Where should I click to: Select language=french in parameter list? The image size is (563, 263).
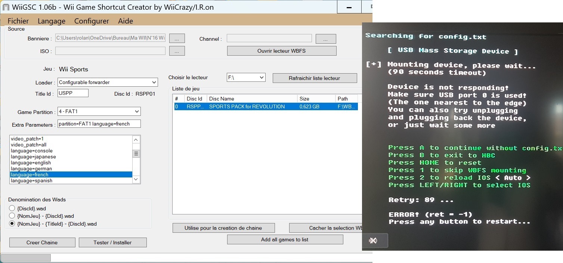(71, 174)
